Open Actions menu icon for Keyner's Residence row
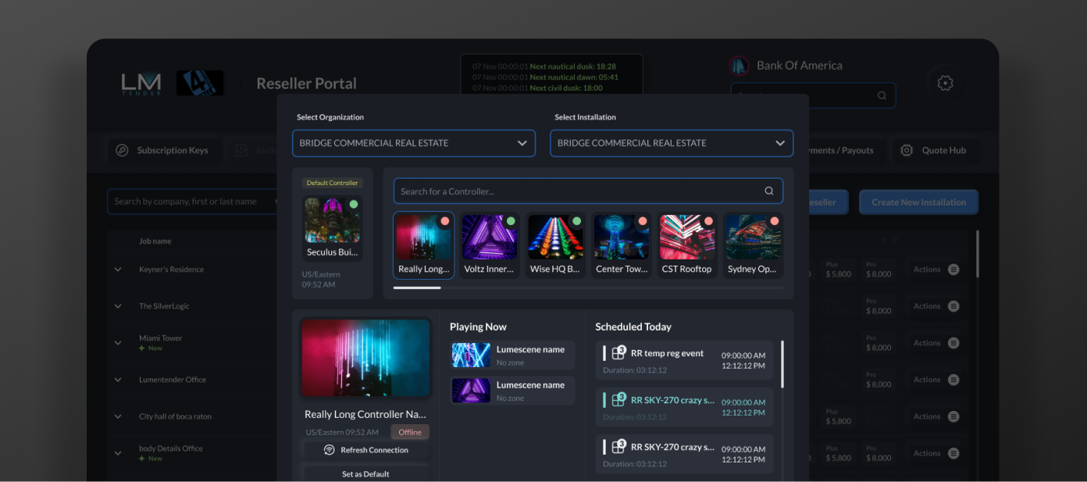 click(x=953, y=270)
